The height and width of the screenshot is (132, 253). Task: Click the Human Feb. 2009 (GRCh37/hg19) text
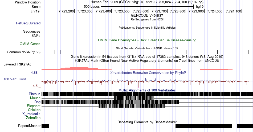(x=117, y=2)
